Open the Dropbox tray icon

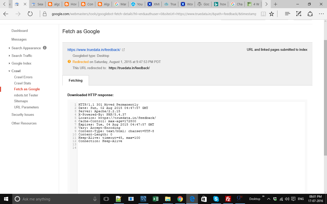click(x=275, y=199)
